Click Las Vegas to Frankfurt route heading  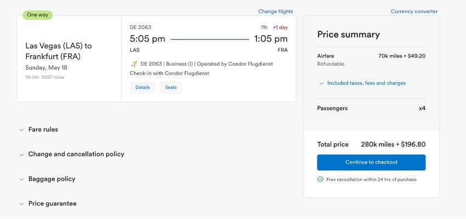tap(59, 51)
